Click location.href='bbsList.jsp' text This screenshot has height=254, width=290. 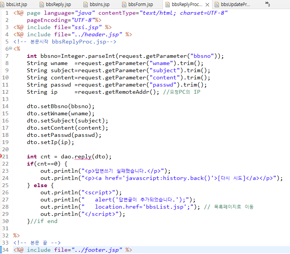click(x=143, y=207)
